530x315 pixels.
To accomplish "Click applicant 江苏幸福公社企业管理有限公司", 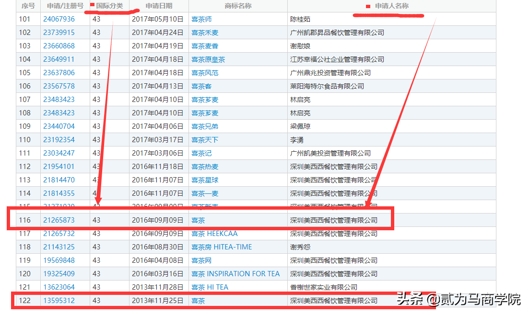I will (x=337, y=59).
